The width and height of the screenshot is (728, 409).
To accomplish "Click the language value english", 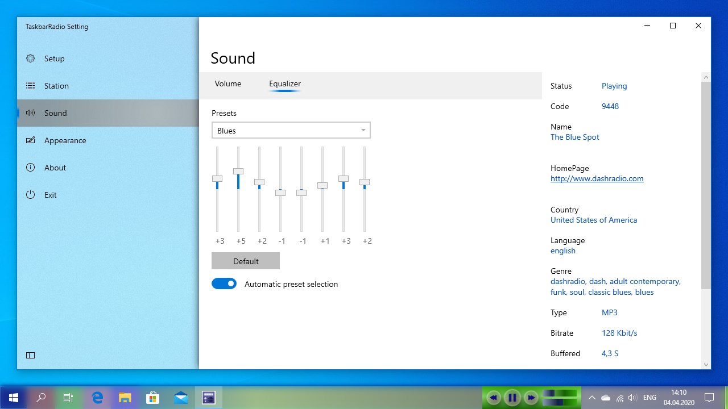I will [x=563, y=251].
